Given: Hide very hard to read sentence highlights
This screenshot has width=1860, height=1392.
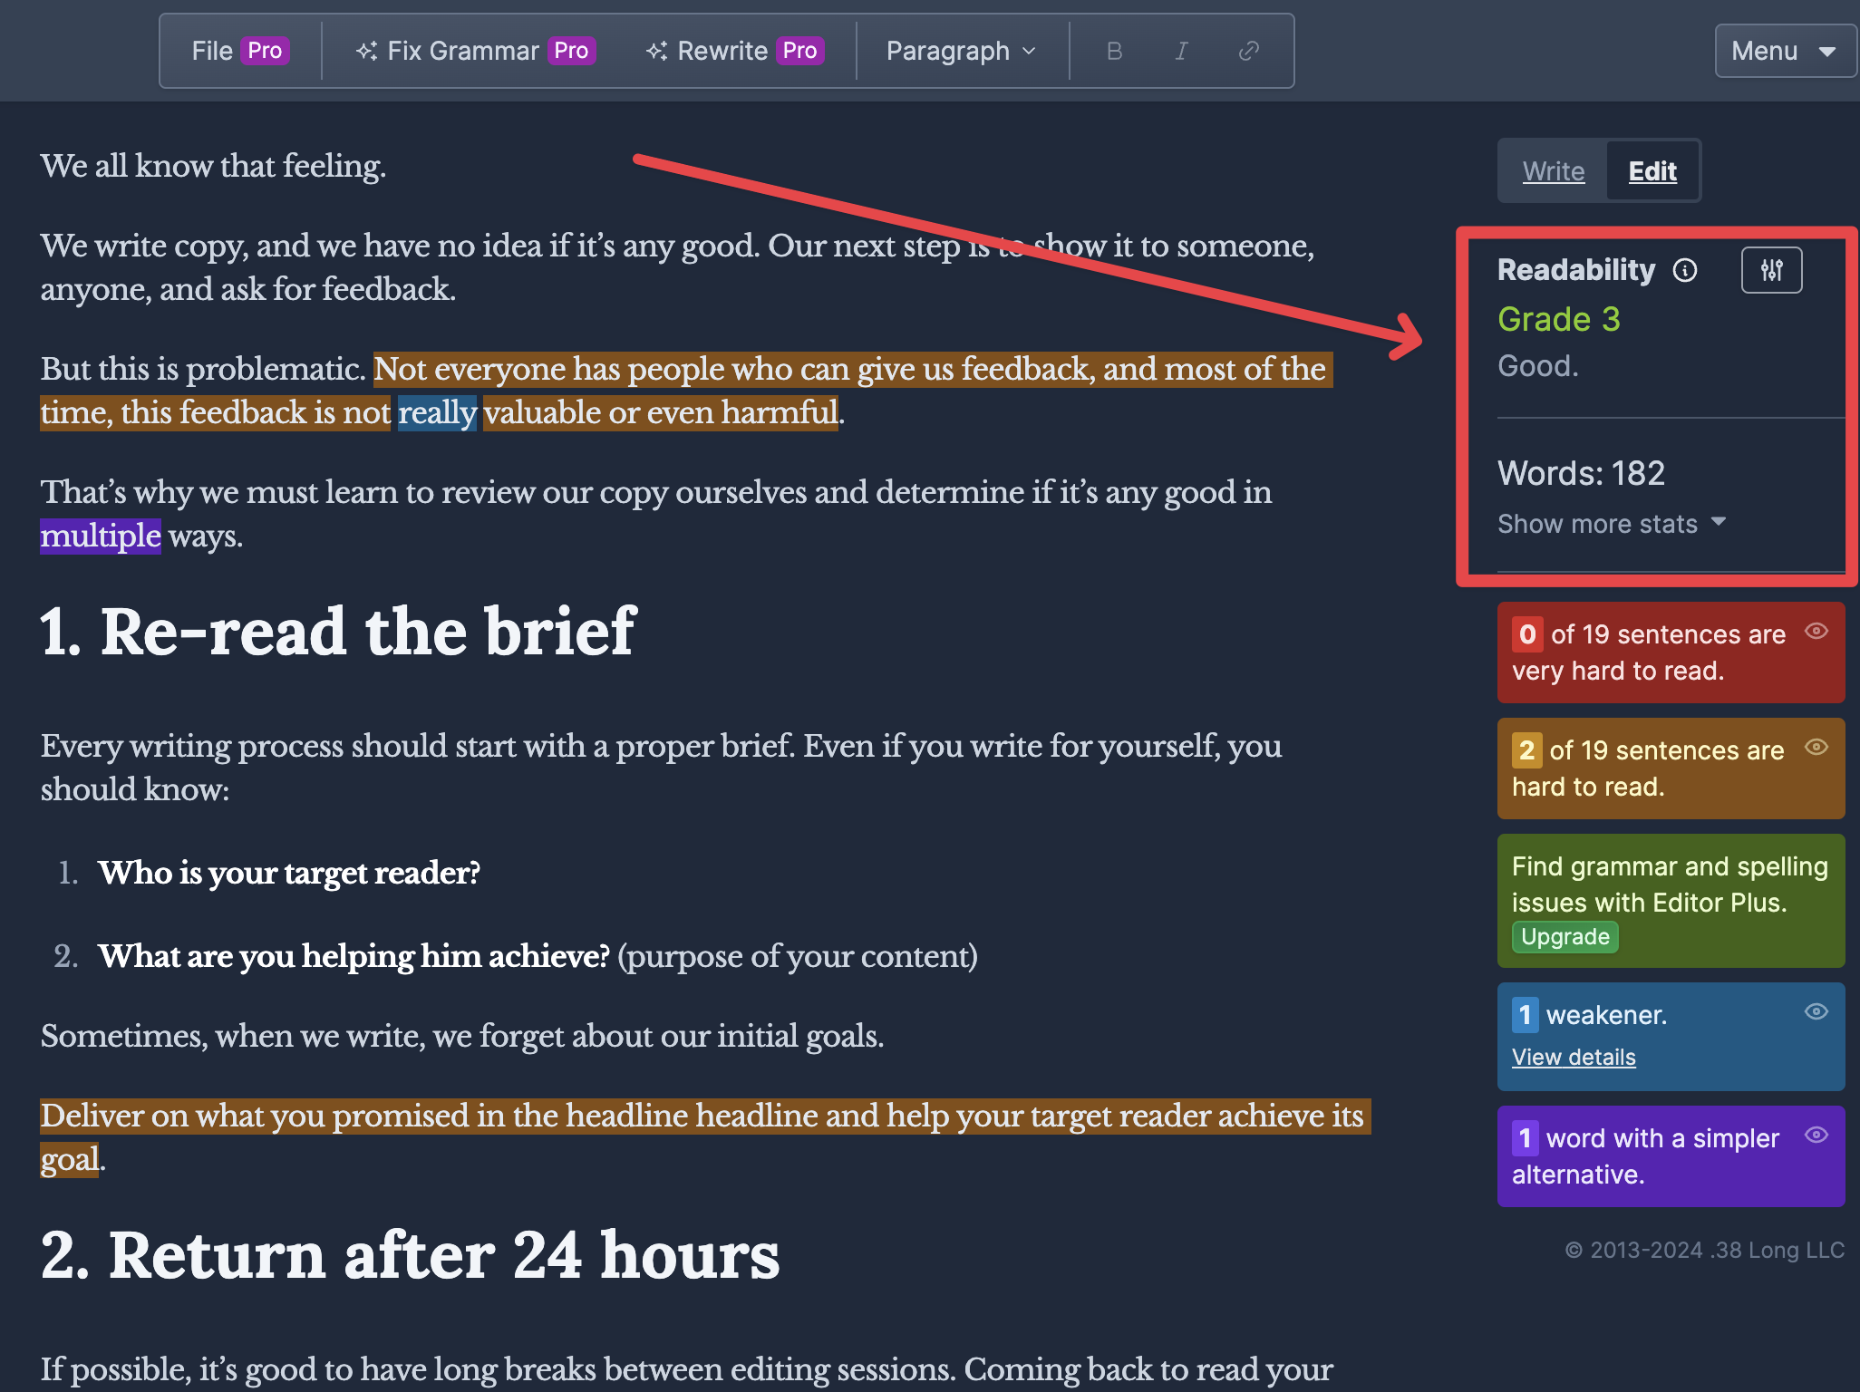Looking at the screenshot, I should (1817, 633).
